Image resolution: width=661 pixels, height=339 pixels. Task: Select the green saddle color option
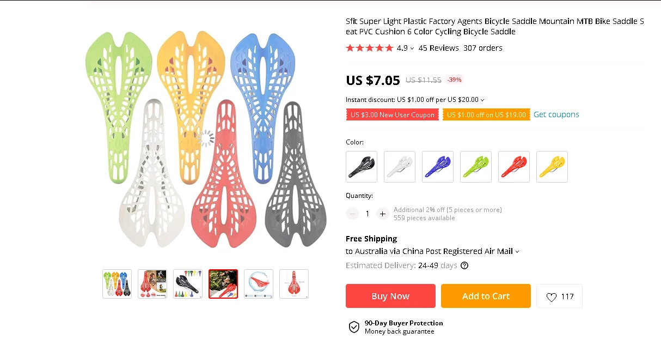(x=476, y=167)
